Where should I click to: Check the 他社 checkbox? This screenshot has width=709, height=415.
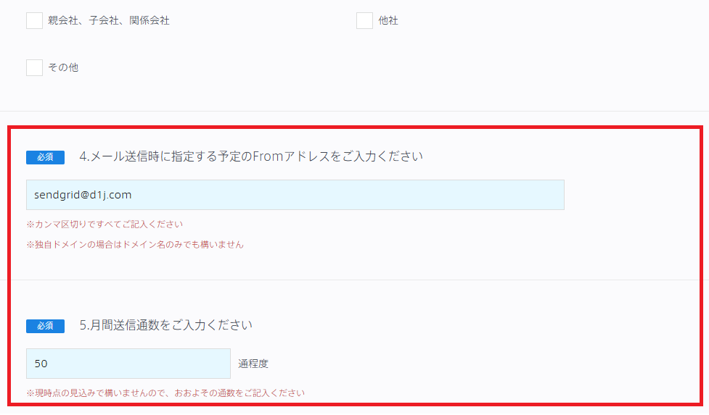(364, 21)
